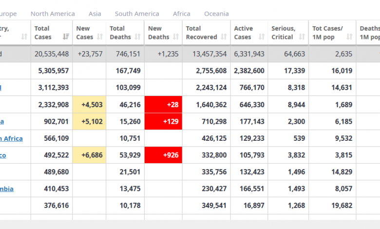Open country link in 902,701 row
This screenshot has width=380, height=229.
pos(2,121)
